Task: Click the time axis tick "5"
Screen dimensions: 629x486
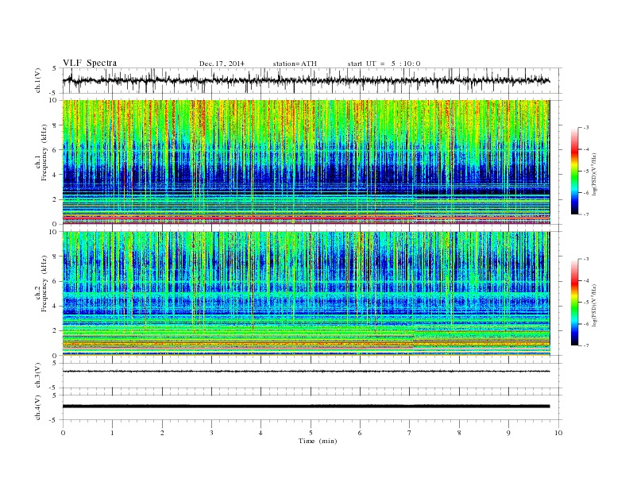Action: click(x=311, y=433)
